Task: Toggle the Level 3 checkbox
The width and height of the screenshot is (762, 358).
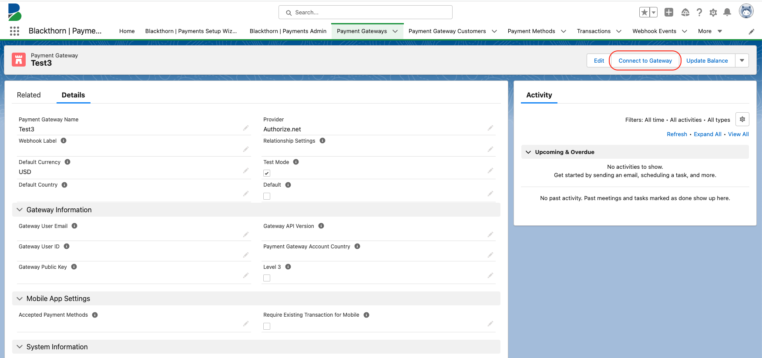Action: pyautogui.click(x=267, y=278)
